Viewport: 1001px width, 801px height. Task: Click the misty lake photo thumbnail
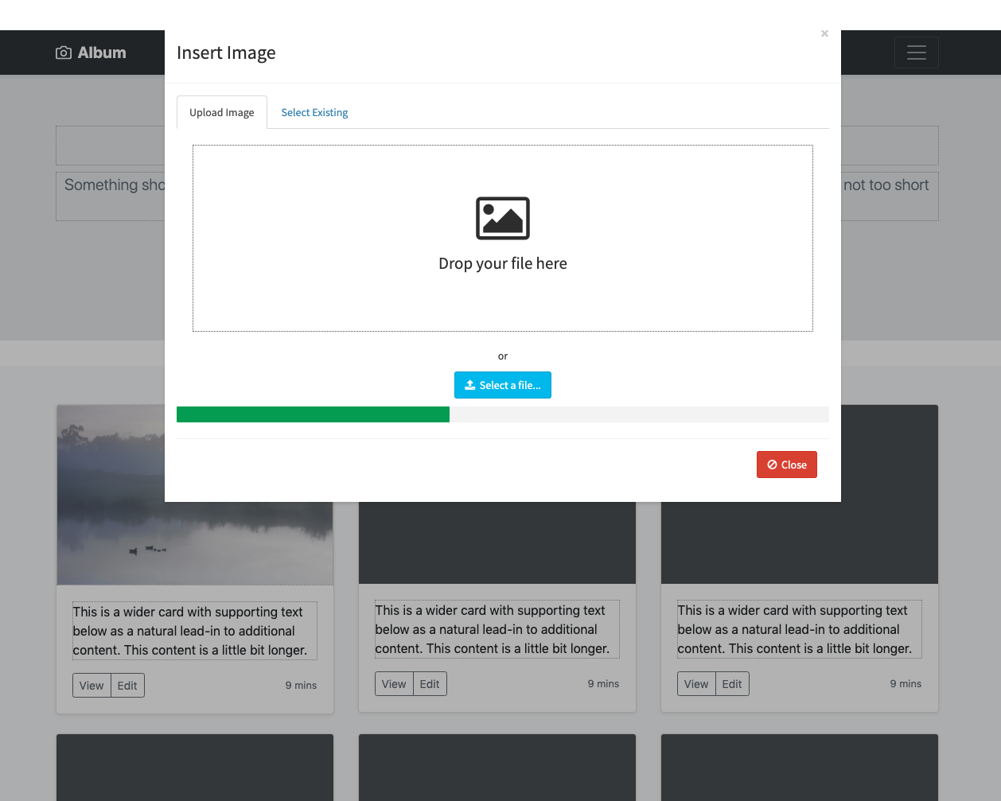(x=195, y=495)
